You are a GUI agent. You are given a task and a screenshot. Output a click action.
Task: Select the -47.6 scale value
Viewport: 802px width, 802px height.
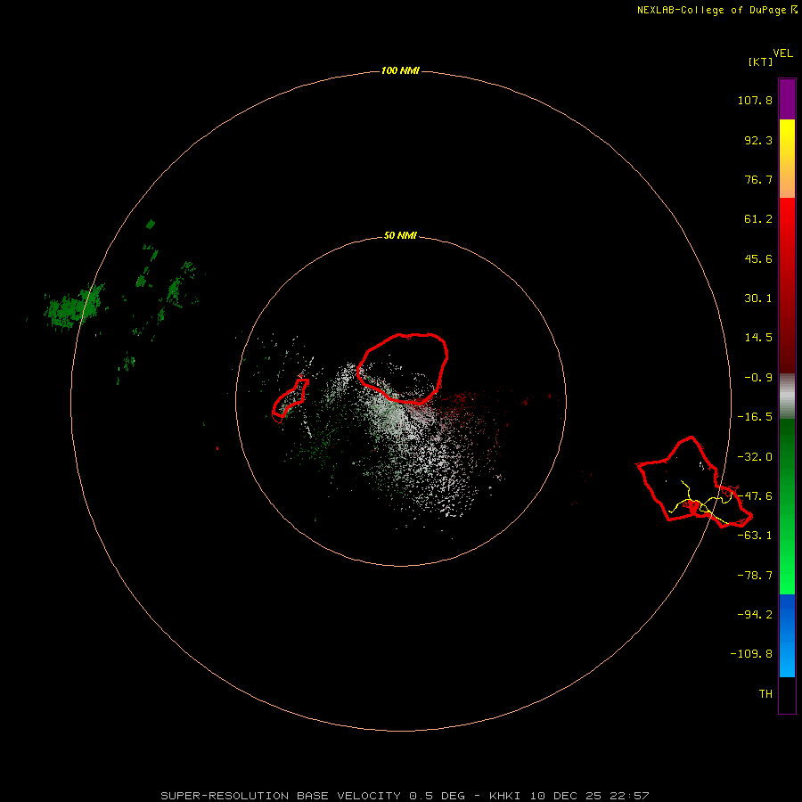pos(755,496)
